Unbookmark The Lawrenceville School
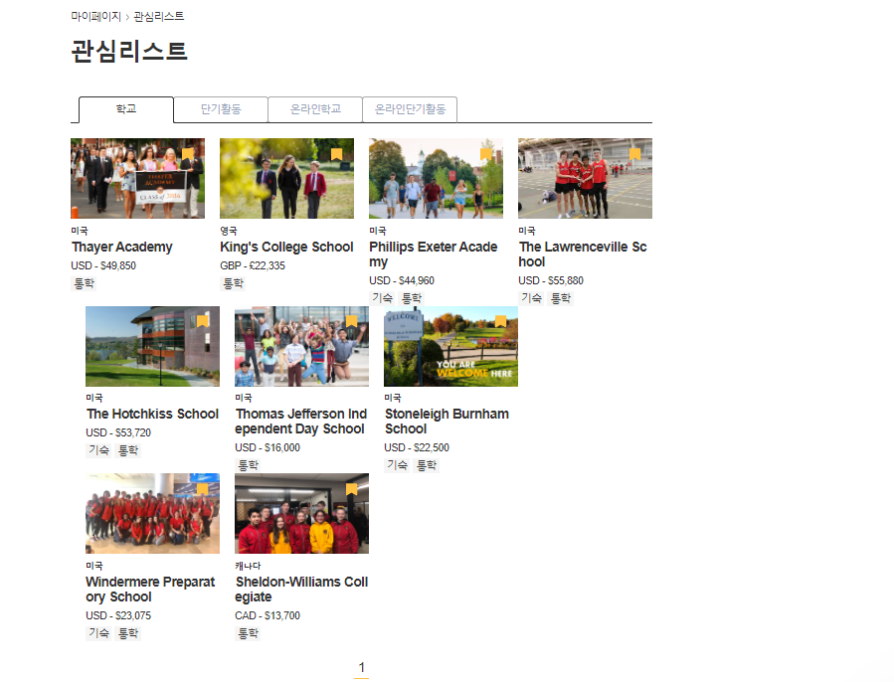Image resolution: width=894 pixels, height=682 pixels. pos(635,154)
